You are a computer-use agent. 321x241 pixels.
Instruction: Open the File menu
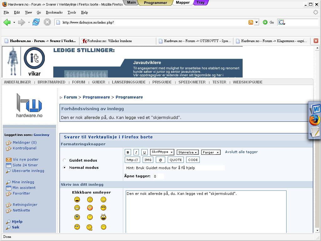[6, 12]
